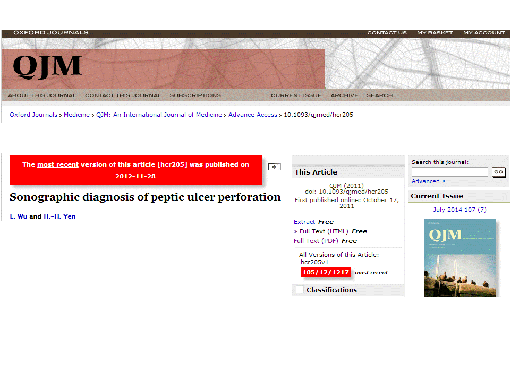Click the 'Full Text (HTML)' text

[324, 231]
